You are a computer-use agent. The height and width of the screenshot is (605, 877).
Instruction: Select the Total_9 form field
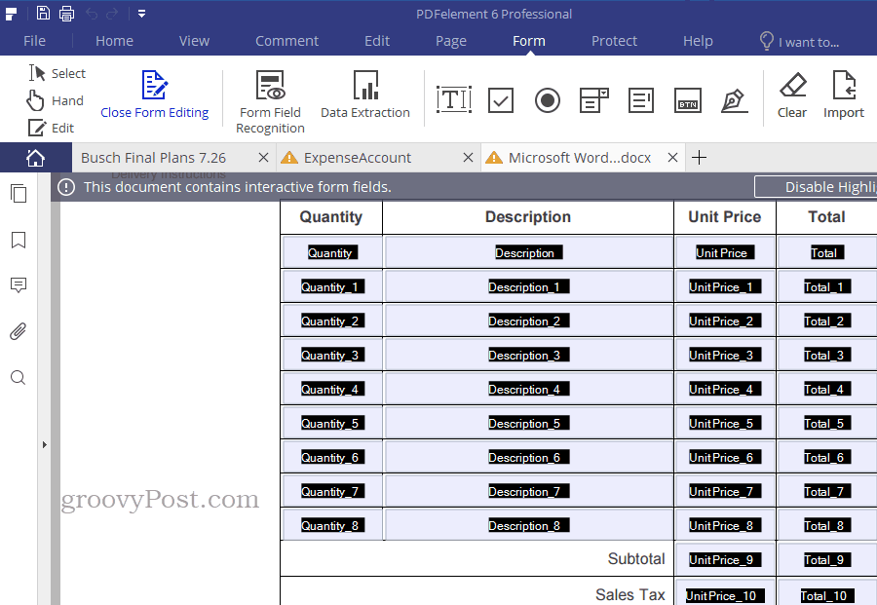827,560
